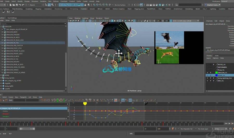
Task: Click the render settings icon in status line
Action: click(x=157, y=5)
